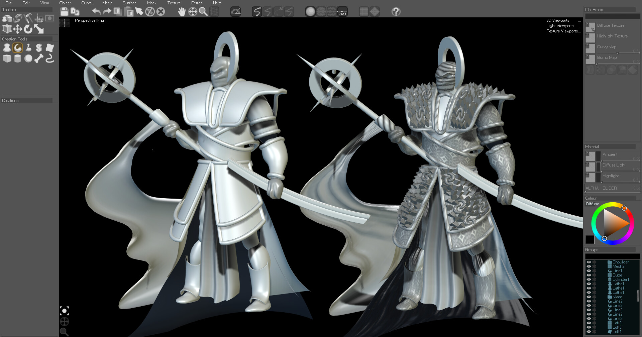Toggle visibility of Cylinder1

(x=589, y=279)
